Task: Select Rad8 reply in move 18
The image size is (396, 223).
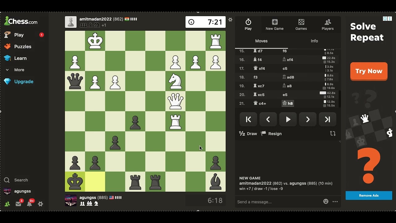Action: point(288,77)
